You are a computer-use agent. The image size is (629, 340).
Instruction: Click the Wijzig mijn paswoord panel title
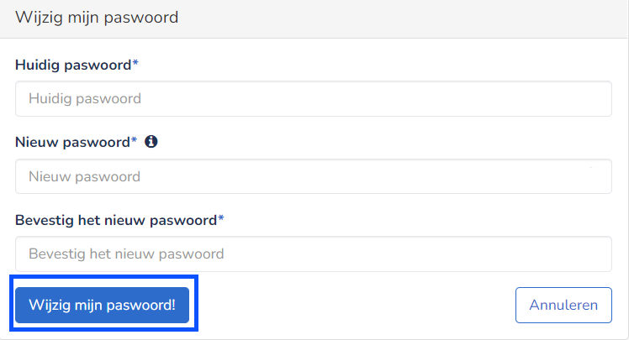coord(97,18)
